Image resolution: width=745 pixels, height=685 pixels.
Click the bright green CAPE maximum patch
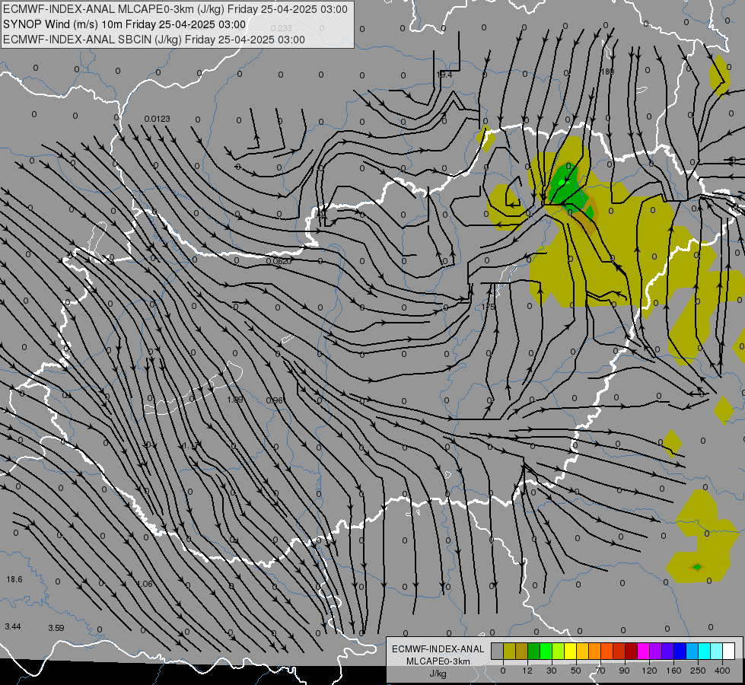(562, 182)
